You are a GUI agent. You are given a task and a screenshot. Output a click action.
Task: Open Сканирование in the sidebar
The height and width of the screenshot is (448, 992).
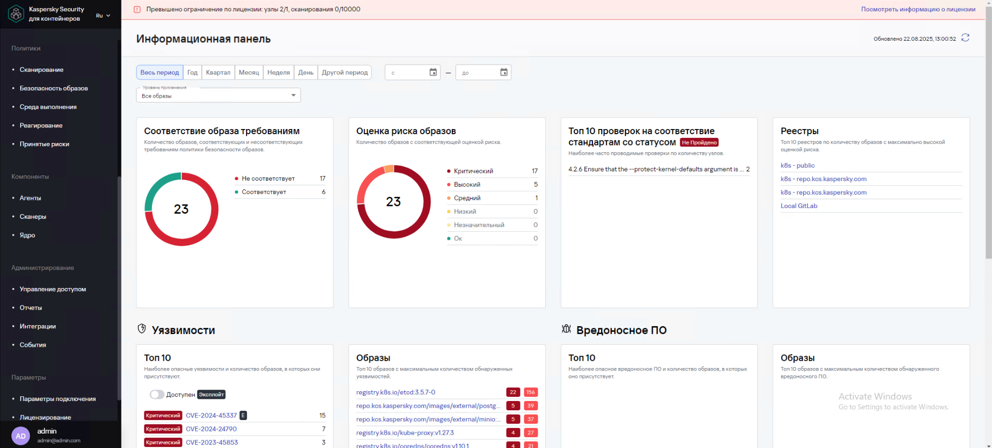41,70
